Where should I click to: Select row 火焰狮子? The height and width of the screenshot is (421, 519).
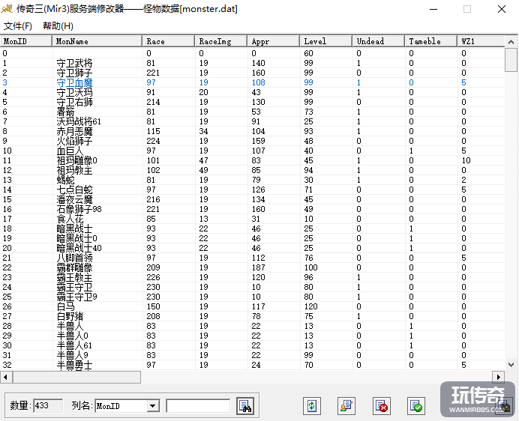252,141
